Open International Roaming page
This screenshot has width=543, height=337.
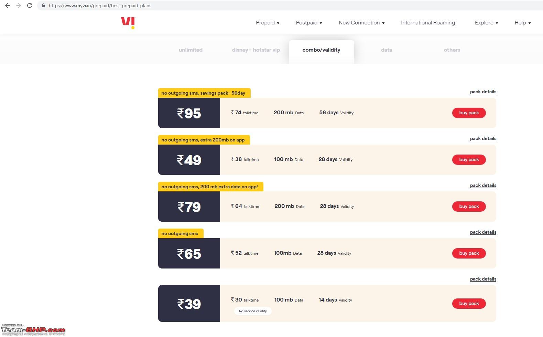coord(428,23)
